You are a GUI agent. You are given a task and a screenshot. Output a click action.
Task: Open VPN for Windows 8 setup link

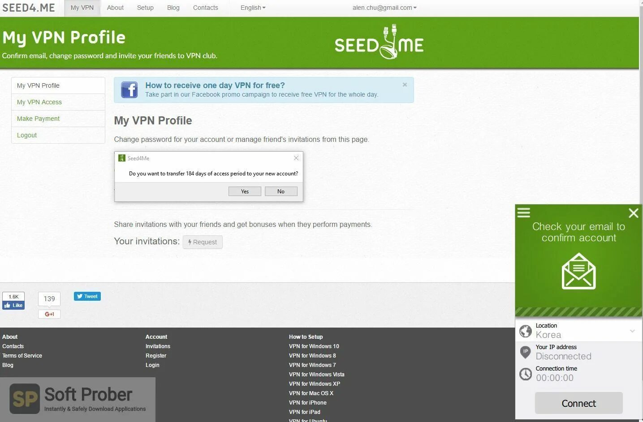point(312,356)
